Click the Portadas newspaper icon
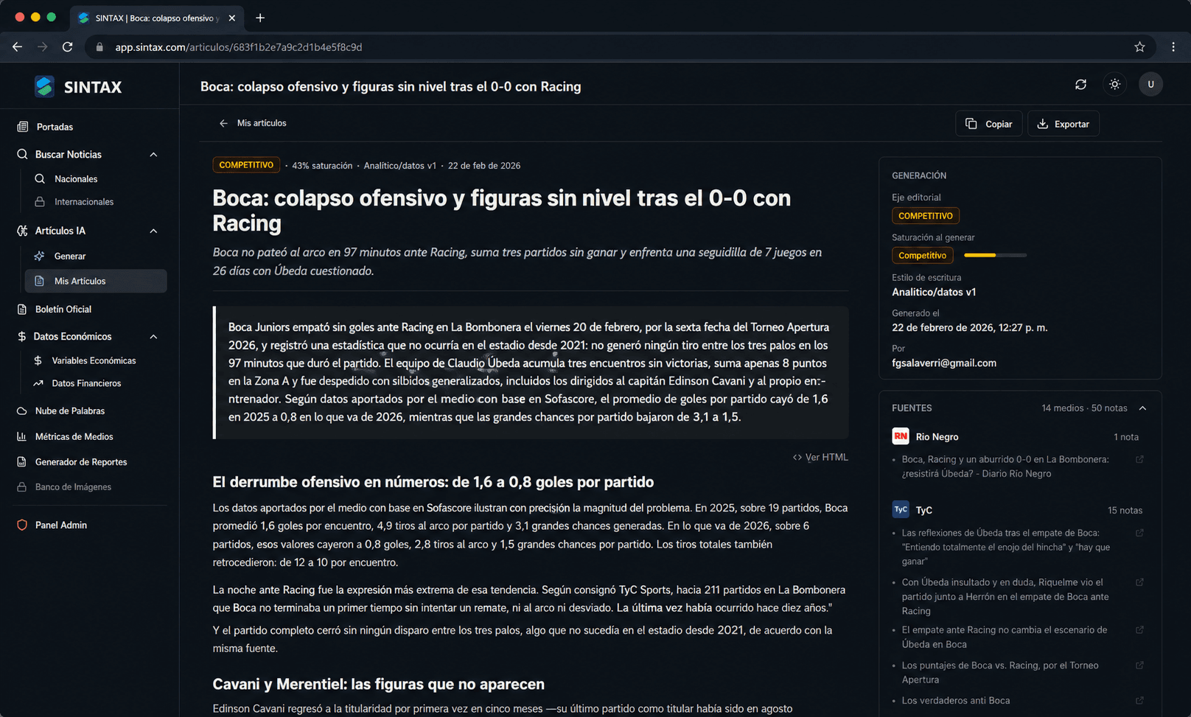This screenshot has height=717, width=1191. tap(23, 127)
